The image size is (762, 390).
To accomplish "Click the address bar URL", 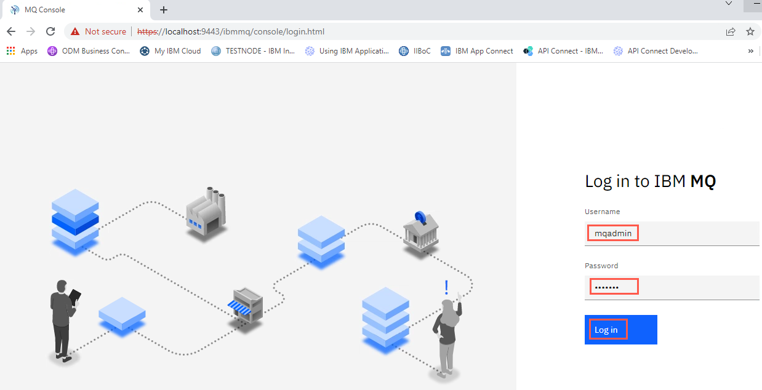I will 231,31.
